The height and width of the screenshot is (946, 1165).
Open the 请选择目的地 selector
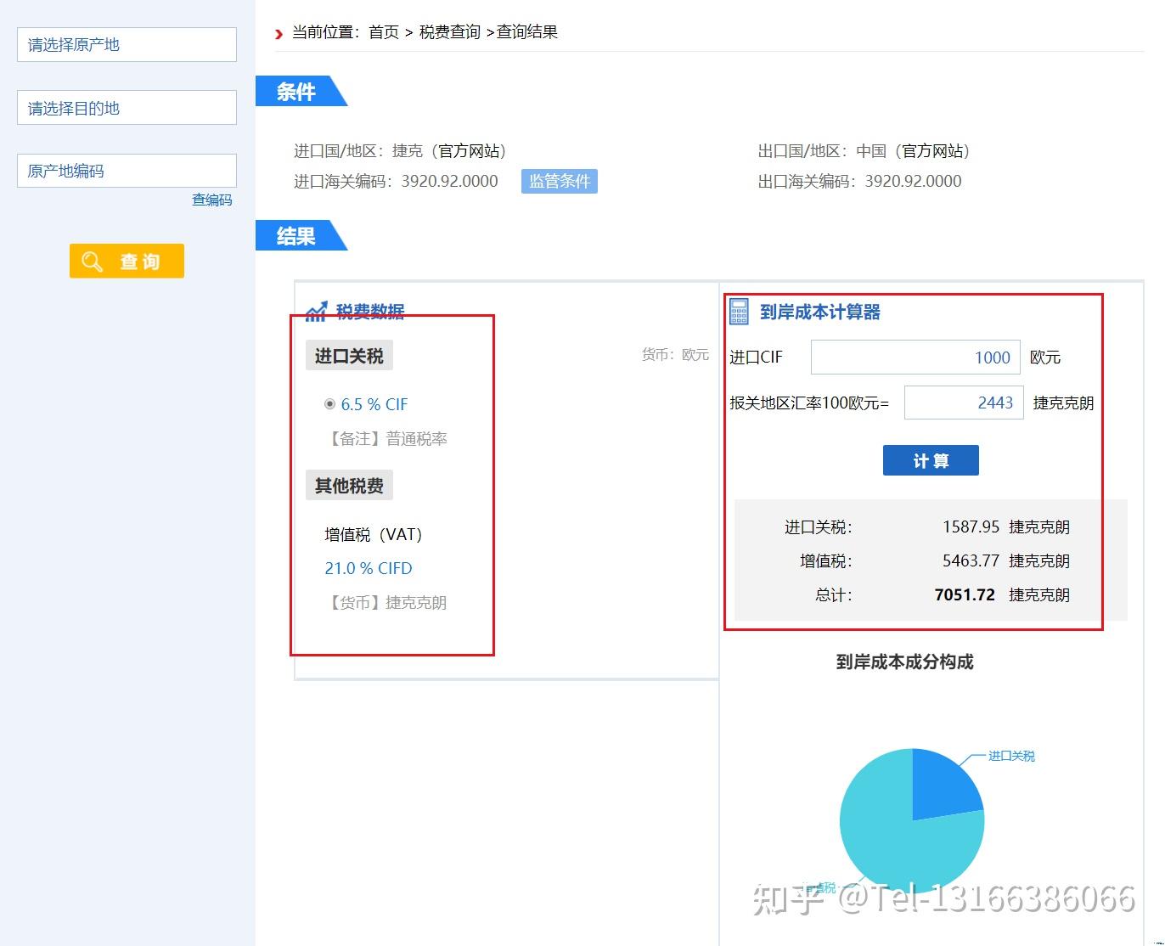point(126,107)
